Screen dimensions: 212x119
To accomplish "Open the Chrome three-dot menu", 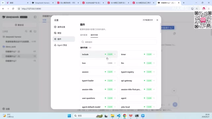I will (209, 9).
